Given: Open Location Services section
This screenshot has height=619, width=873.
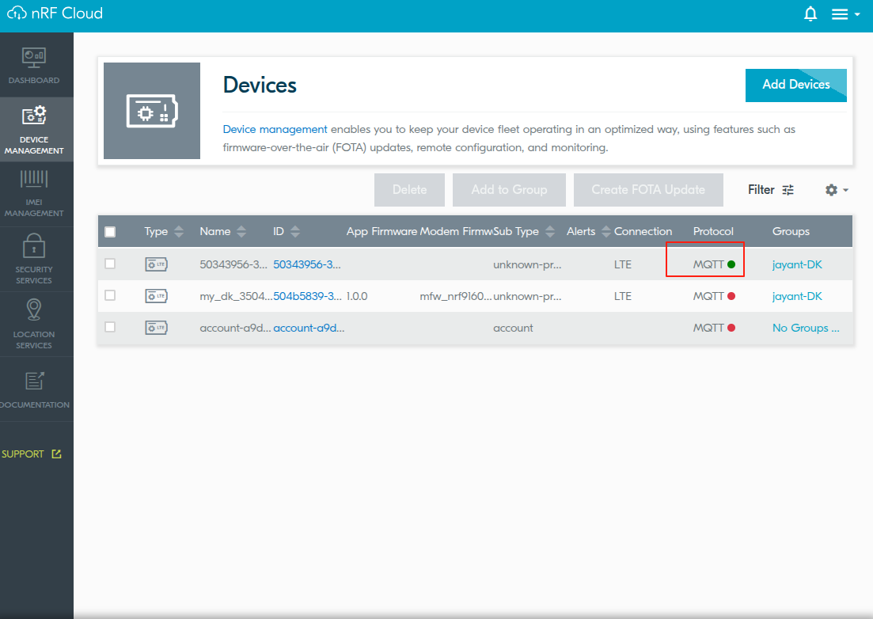Looking at the screenshot, I should (34, 324).
